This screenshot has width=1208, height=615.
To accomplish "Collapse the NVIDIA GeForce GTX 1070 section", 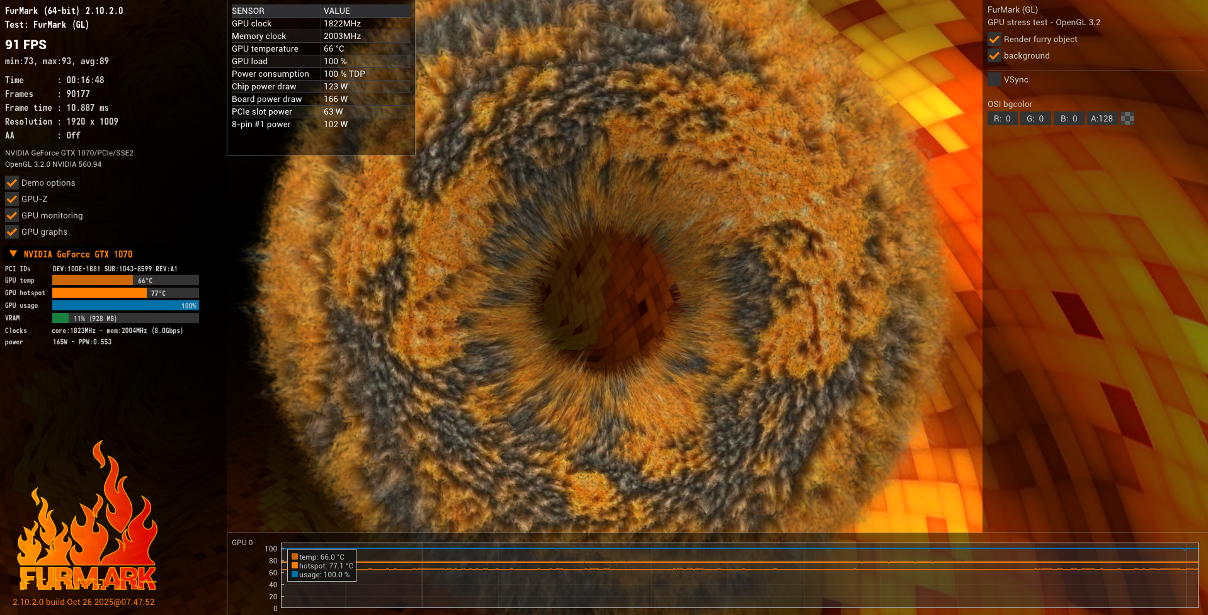I will pyautogui.click(x=13, y=254).
